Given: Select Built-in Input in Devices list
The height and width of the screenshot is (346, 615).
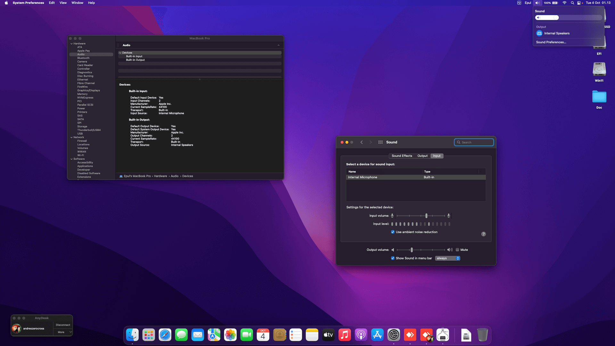Looking at the screenshot, I should click(134, 56).
